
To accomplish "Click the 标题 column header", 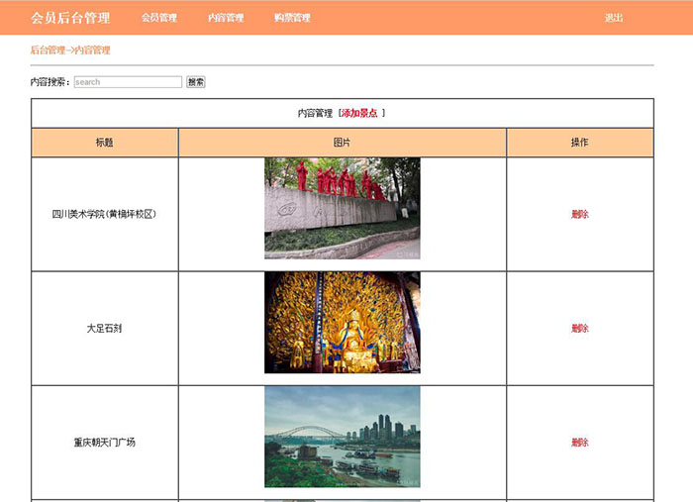I will 105,143.
